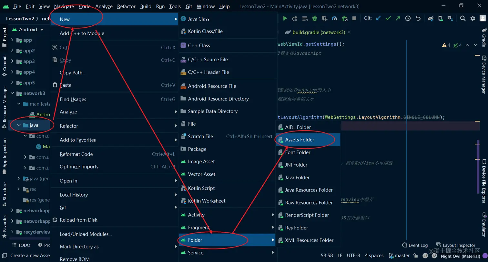The width and height of the screenshot is (488, 262).
Task: Collapse the java folder node
Action: pos(19,125)
